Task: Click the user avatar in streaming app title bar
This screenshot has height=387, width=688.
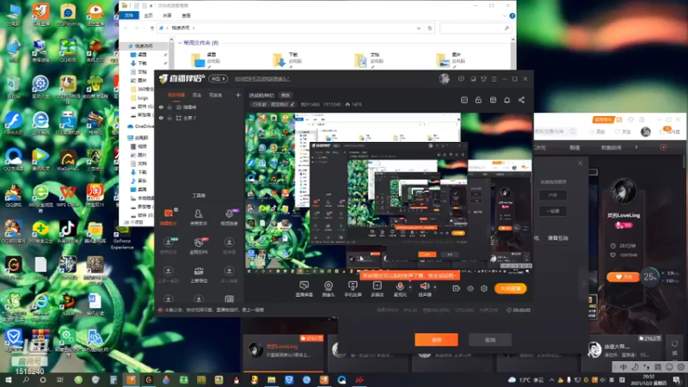Action: (444, 78)
